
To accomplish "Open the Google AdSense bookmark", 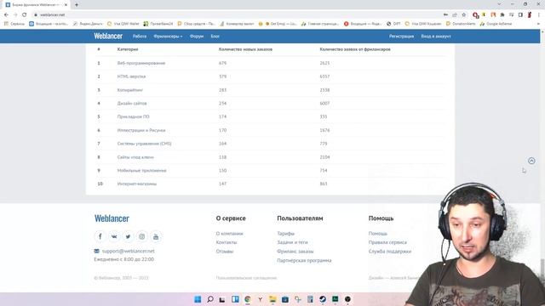I will 496,24.
